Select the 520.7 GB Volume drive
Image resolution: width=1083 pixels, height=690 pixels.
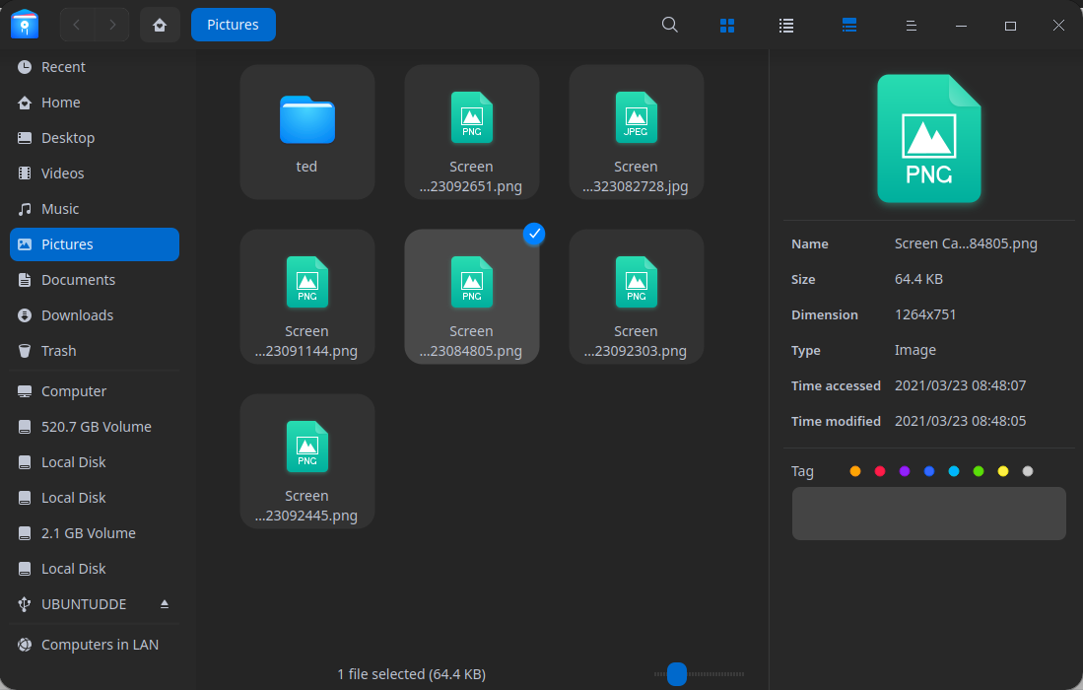pyautogui.click(x=96, y=427)
